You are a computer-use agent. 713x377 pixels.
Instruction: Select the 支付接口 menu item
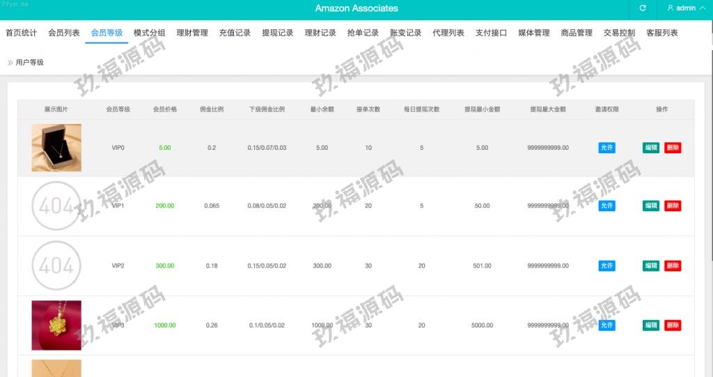(x=491, y=33)
